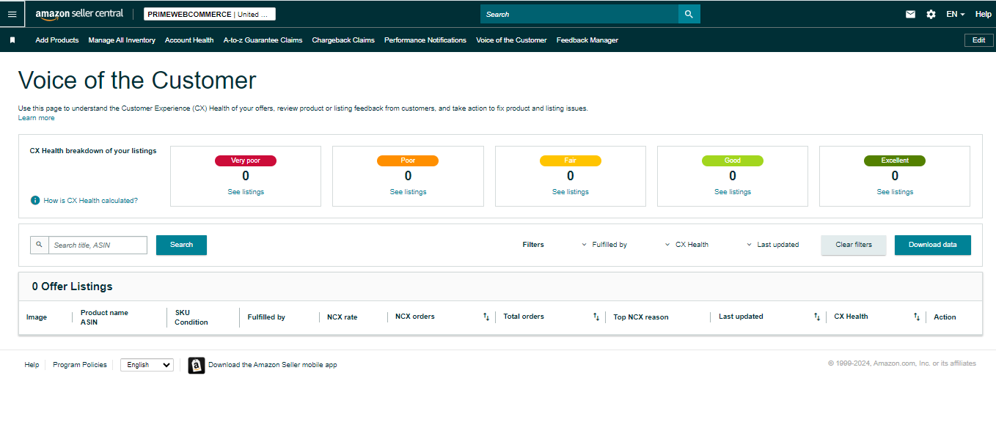Open Add Products from favorites bar
996x436 pixels.
(x=57, y=40)
